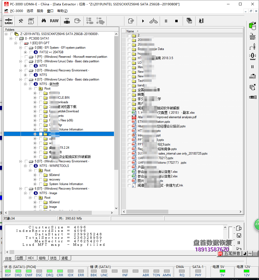This screenshot has height=280, width=259.
Task: Click the play start button in toolbar
Action: point(143,21)
